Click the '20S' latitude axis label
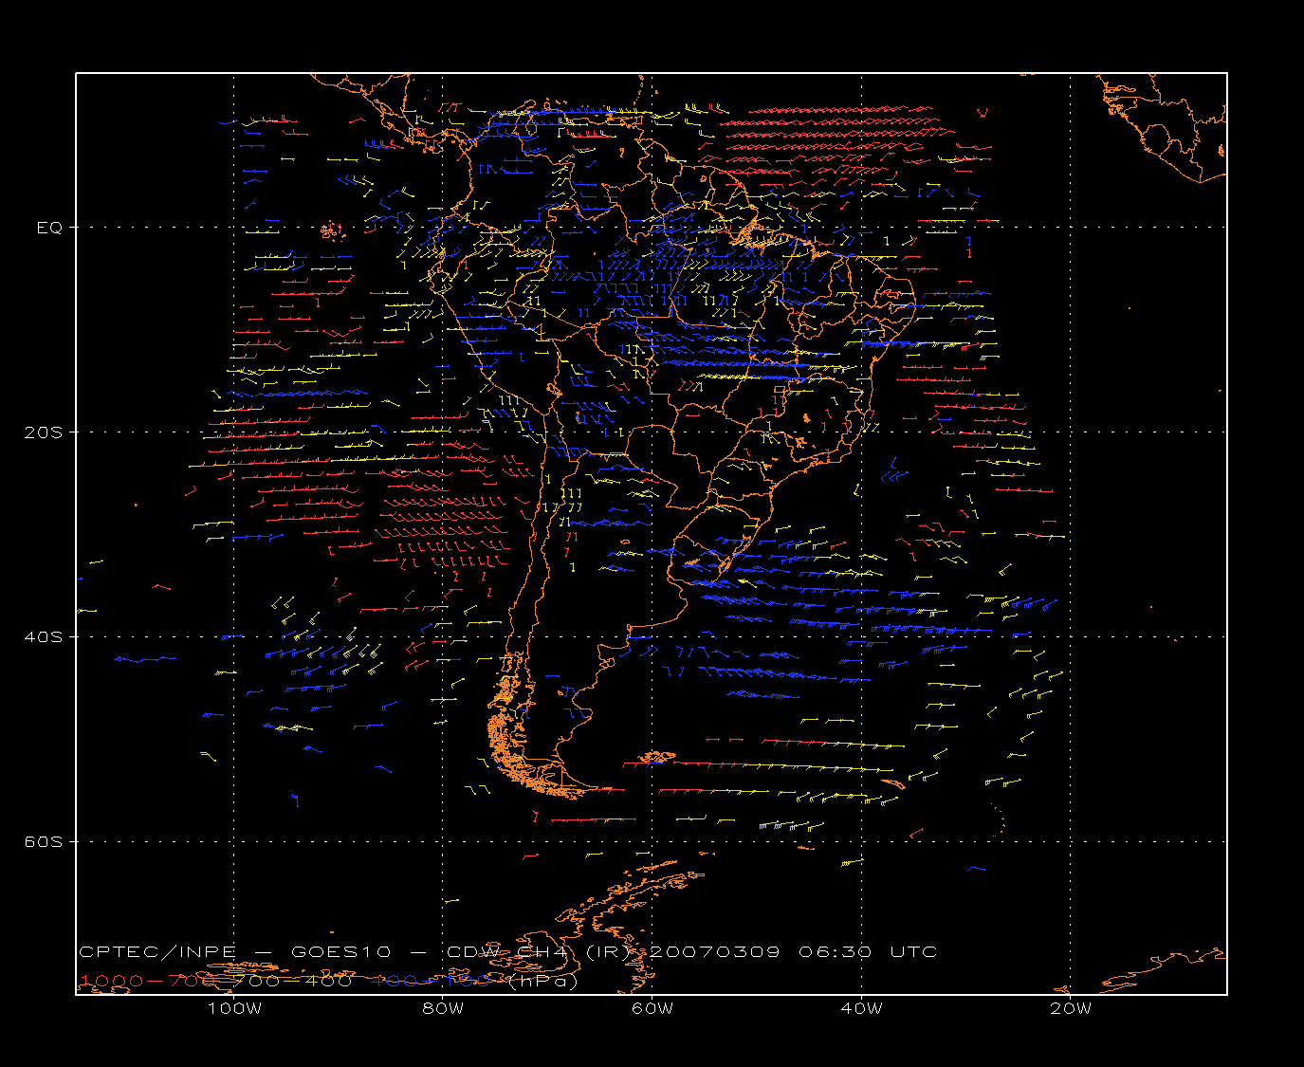 coord(43,432)
